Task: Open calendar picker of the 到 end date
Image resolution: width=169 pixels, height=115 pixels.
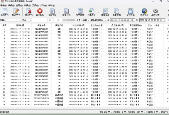Action: click(162, 20)
